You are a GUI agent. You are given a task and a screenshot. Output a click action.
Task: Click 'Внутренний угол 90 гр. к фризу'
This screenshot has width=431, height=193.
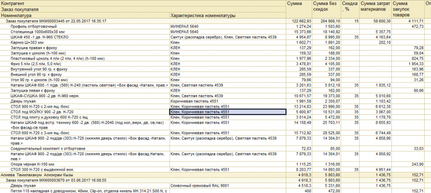point(39,69)
